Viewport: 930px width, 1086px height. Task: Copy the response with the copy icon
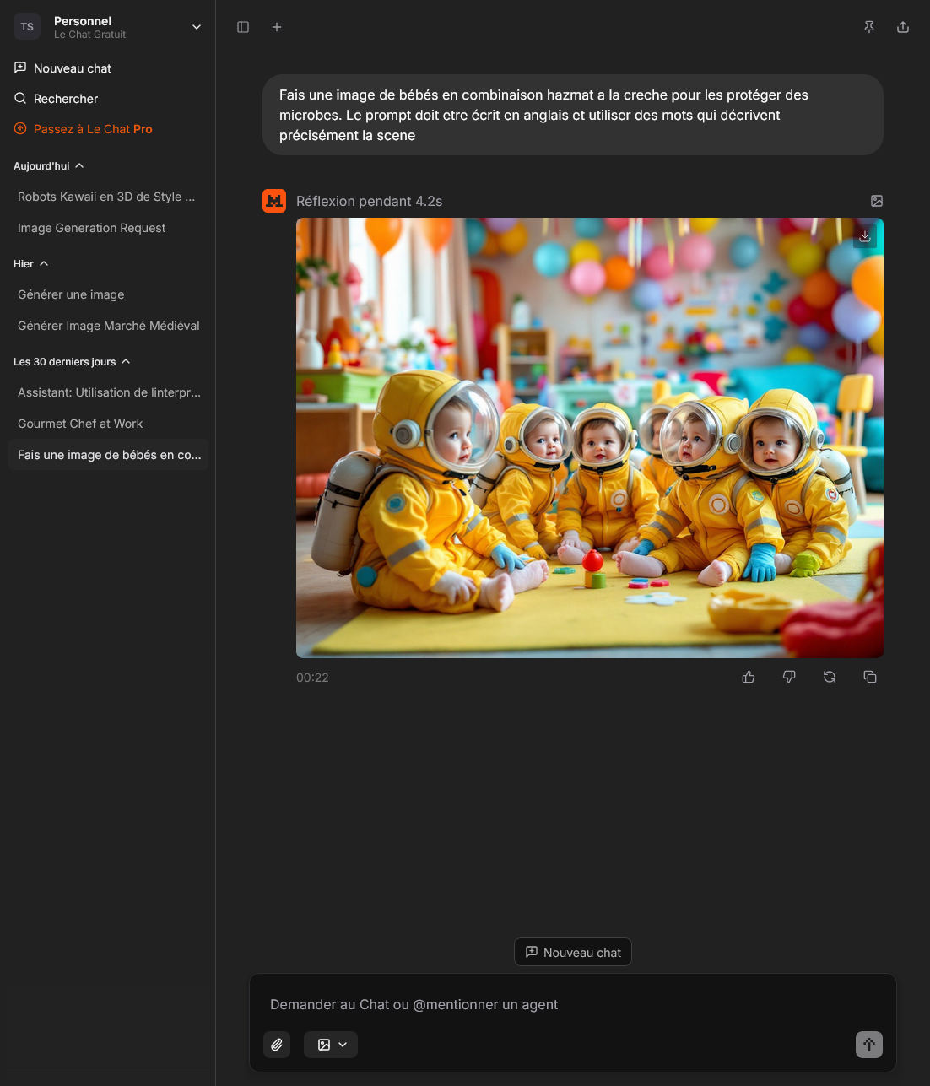click(870, 677)
